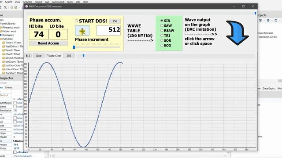
Task: Open the Refactor menu
Action: tap(27, 2)
